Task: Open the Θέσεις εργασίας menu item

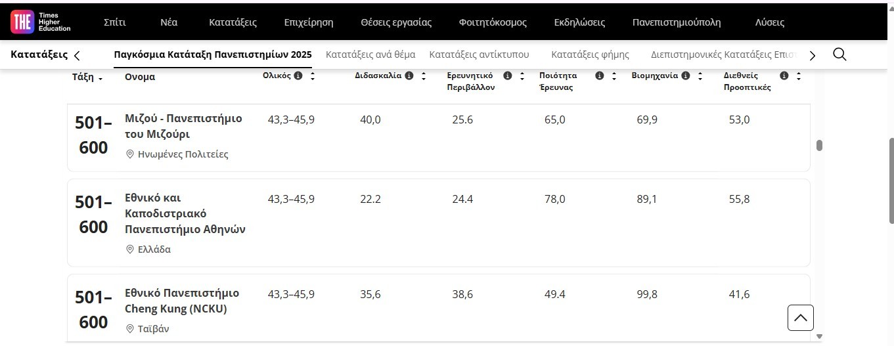Action: pos(396,22)
